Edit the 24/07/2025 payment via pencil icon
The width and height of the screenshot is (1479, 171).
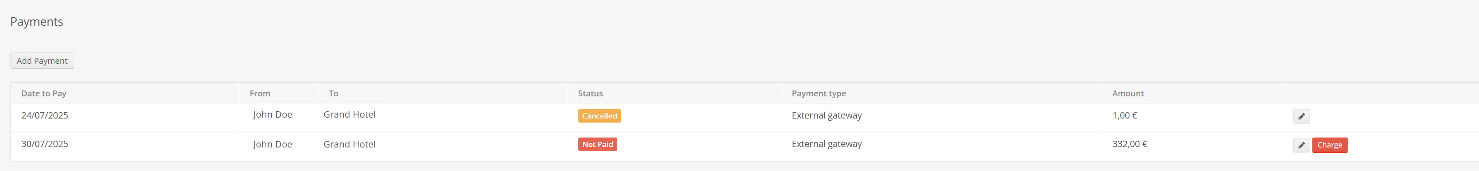(x=1301, y=116)
